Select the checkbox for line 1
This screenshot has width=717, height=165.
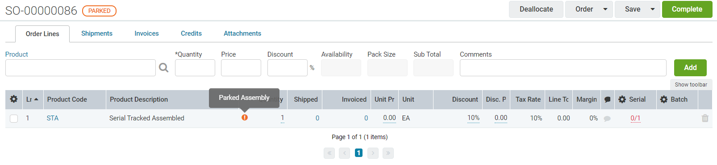click(x=14, y=118)
